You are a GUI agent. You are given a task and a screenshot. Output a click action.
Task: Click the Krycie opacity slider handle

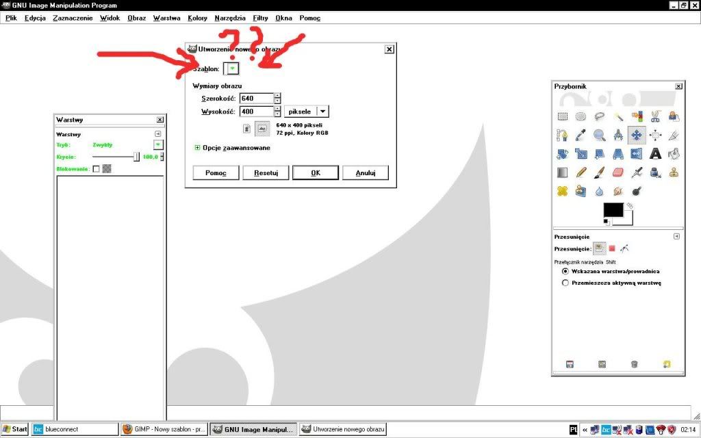click(136, 157)
